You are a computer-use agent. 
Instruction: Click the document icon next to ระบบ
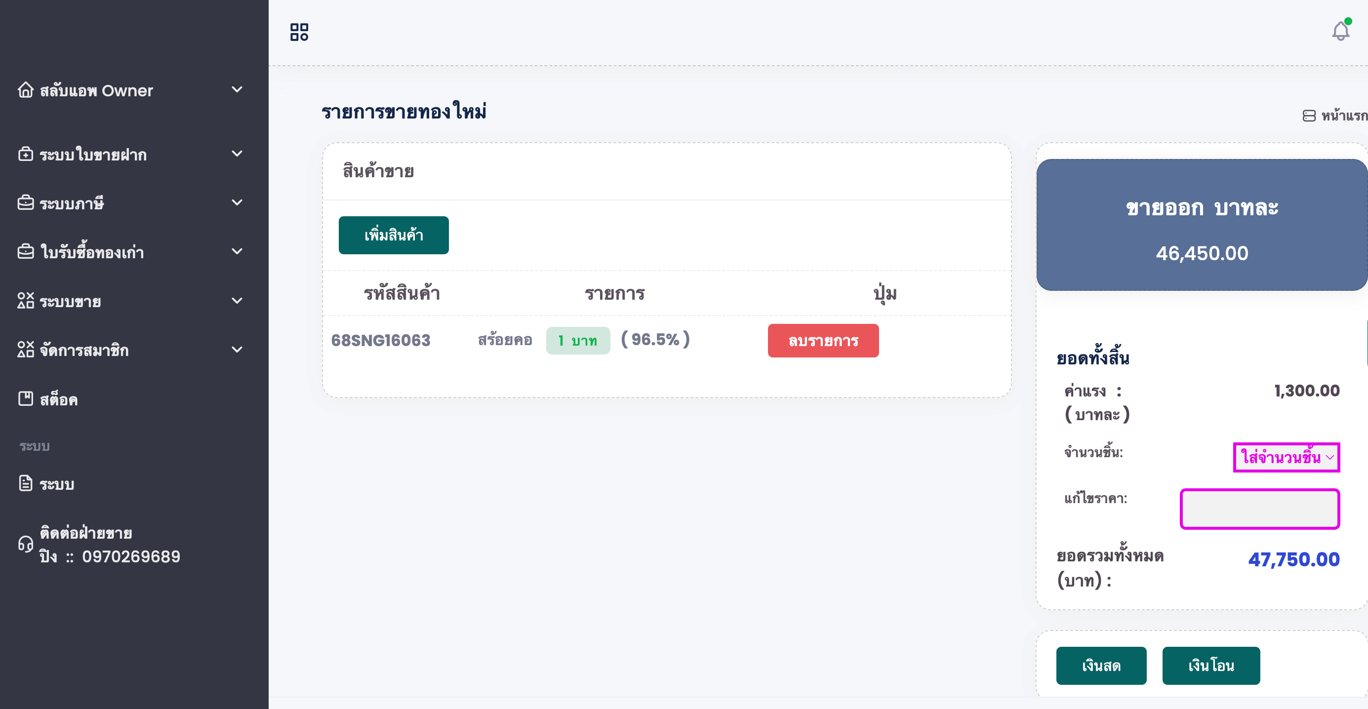pyautogui.click(x=26, y=483)
